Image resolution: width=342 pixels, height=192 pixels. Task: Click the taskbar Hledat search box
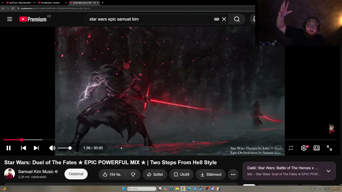(x=142, y=189)
